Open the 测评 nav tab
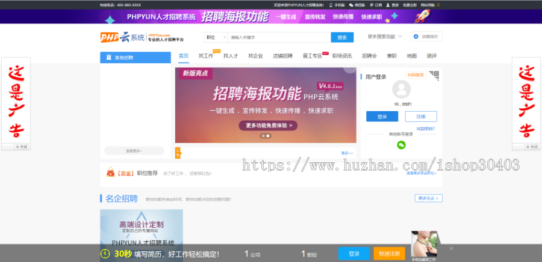The height and width of the screenshot is (262, 542). 432,56
